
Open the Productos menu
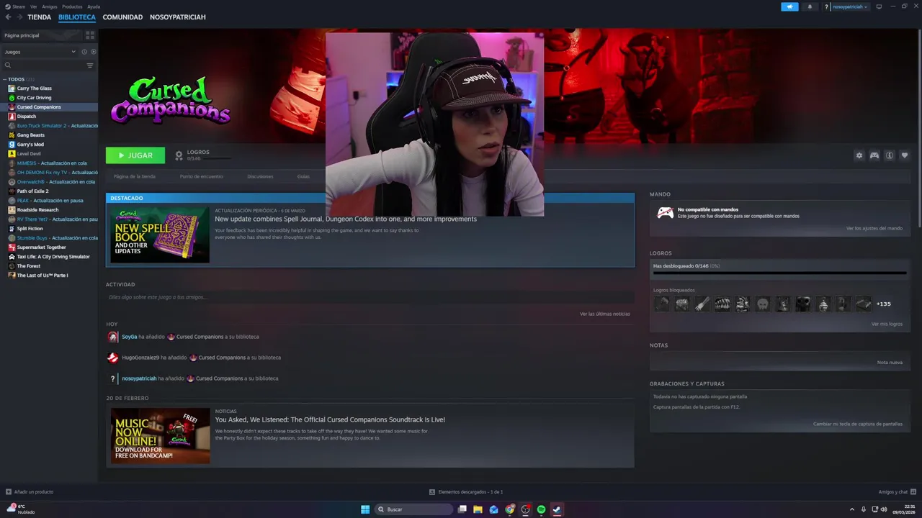point(72,6)
